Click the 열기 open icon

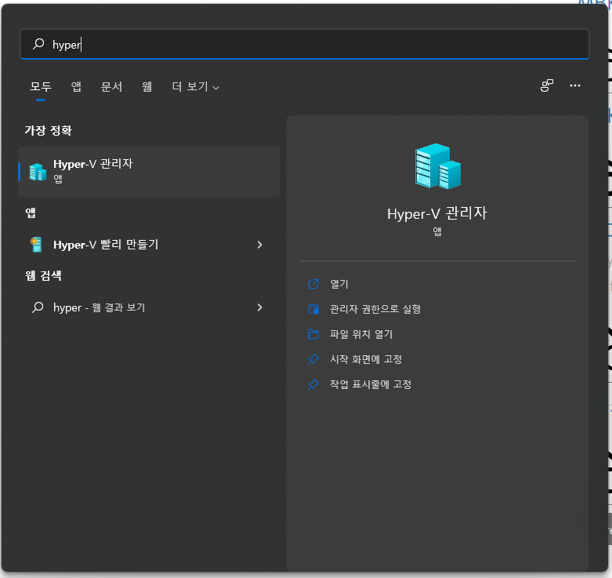pyautogui.click(x=313, y=284)
